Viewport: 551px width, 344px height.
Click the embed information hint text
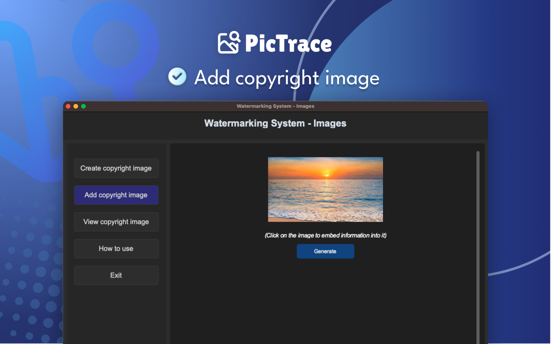pos(325,235)
